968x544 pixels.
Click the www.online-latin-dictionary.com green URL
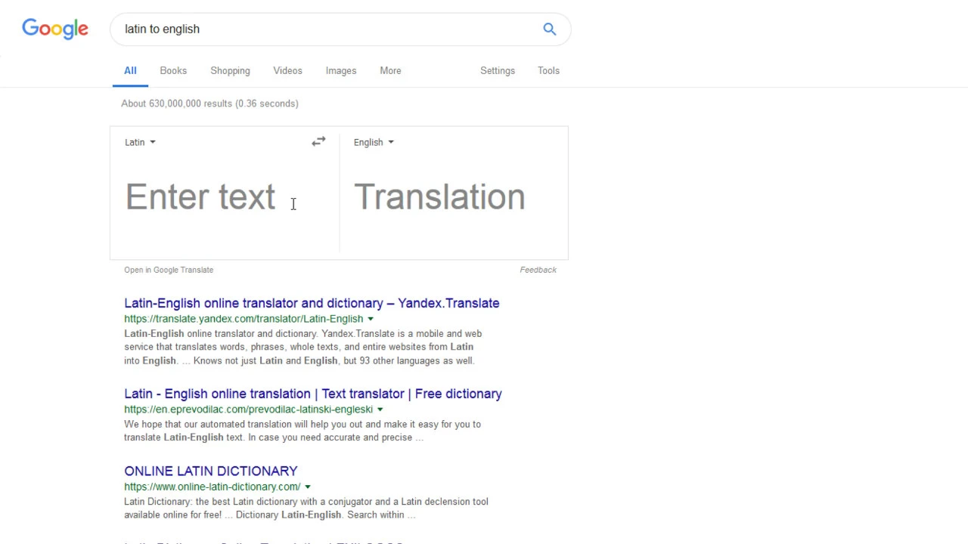(x=213, y=487)
